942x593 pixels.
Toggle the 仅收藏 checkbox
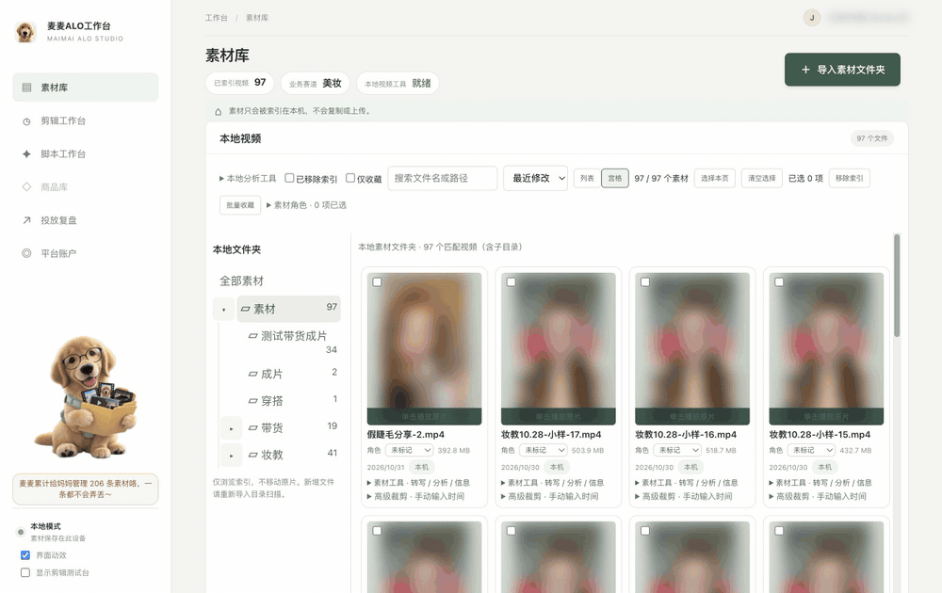(x=350, y=178)
